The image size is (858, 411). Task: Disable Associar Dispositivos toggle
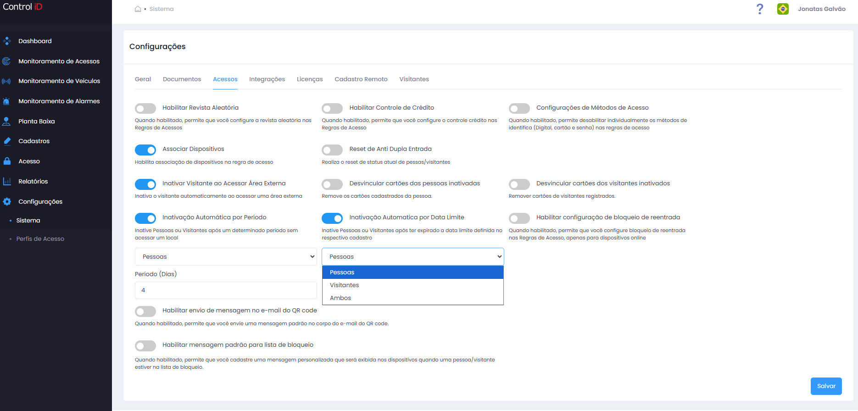[x=145, y=150]
